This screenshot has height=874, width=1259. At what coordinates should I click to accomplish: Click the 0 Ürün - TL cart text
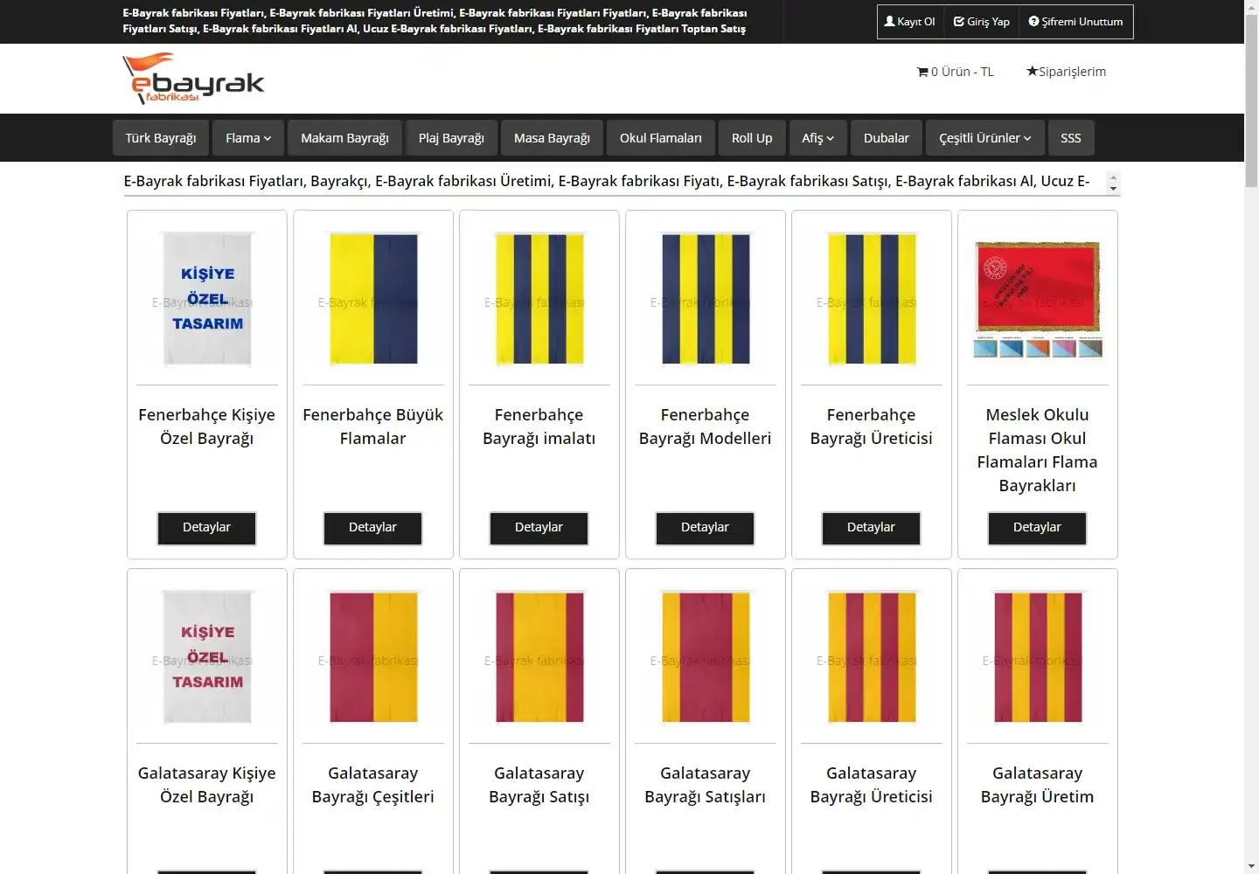[x=962, y=72]
